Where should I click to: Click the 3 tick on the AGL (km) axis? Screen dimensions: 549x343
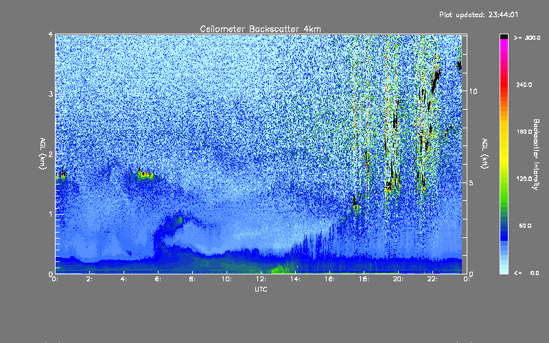click(x=51, y=94)
